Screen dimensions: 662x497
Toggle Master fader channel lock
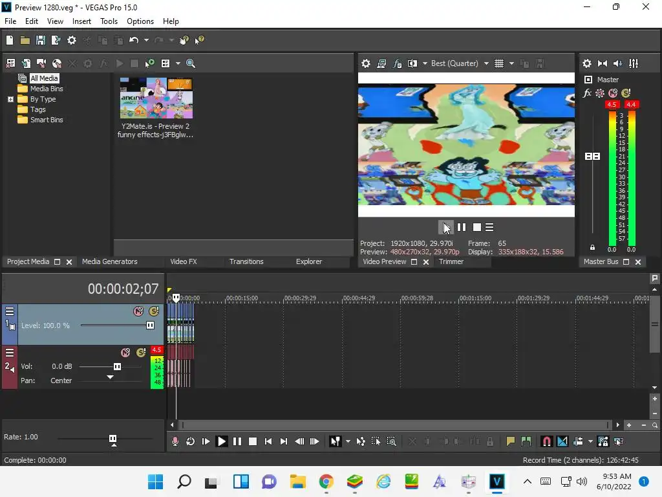[x=592, y=247]
